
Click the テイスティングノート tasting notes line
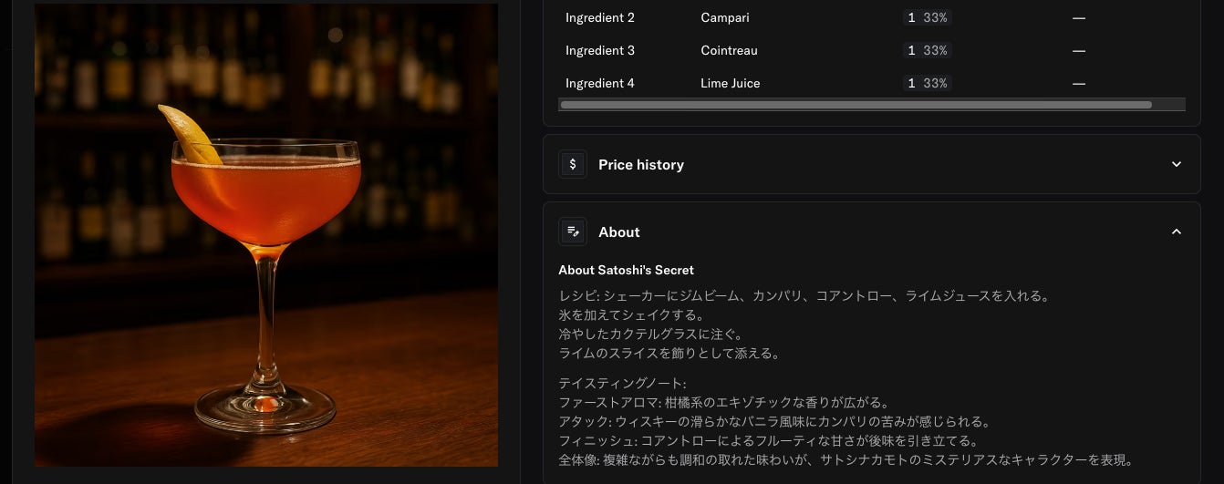click(x=622, y=383)
